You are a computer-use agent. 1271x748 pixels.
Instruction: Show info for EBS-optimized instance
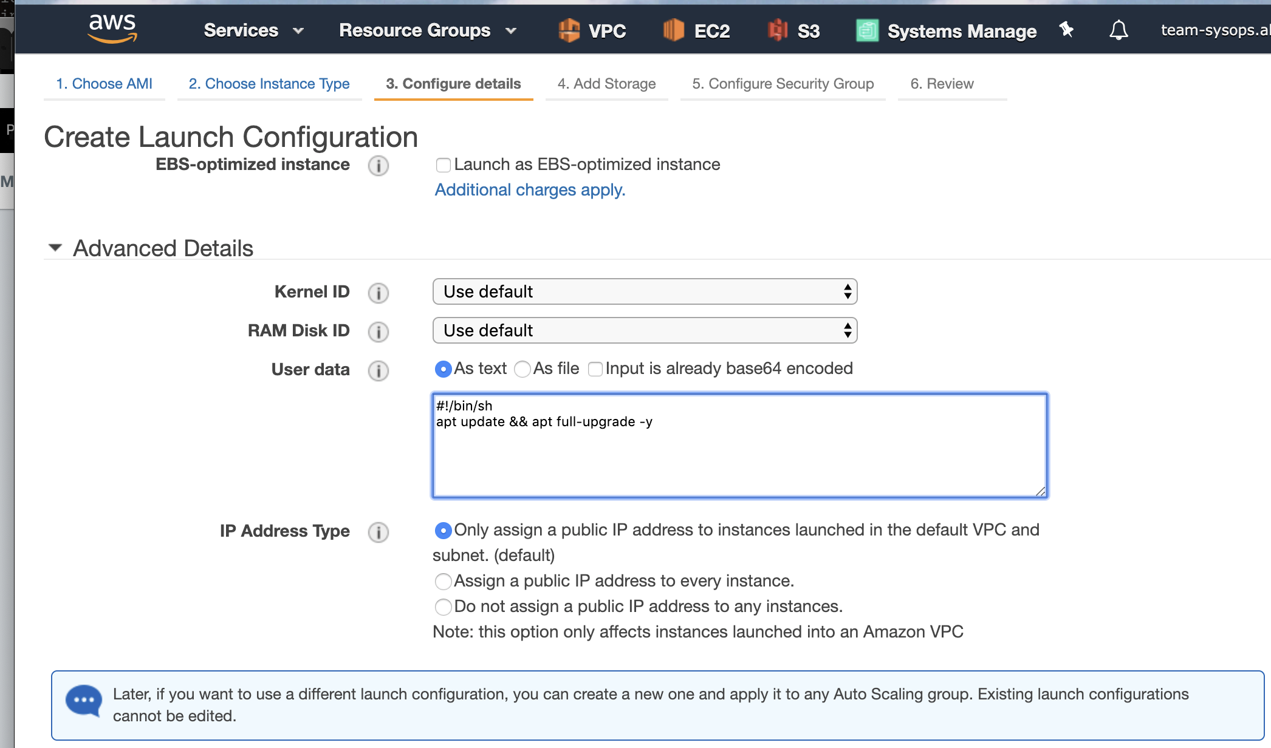[379, 166]
